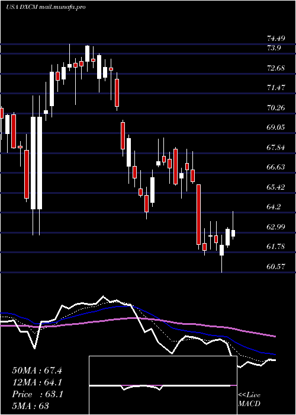Image resolution: width=296 pixels, height=415 pixels.
Task: Click the <<Live MACD label
Action: pos(249,400)
